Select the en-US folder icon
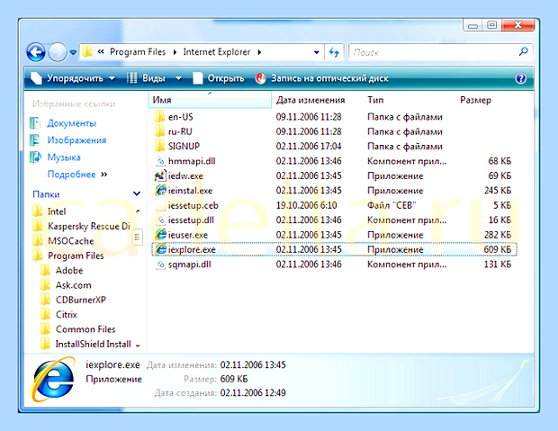The image size is (558, 431). click(x=160, y=116)
